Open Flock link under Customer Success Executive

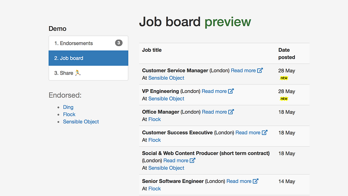click(154, 140)
